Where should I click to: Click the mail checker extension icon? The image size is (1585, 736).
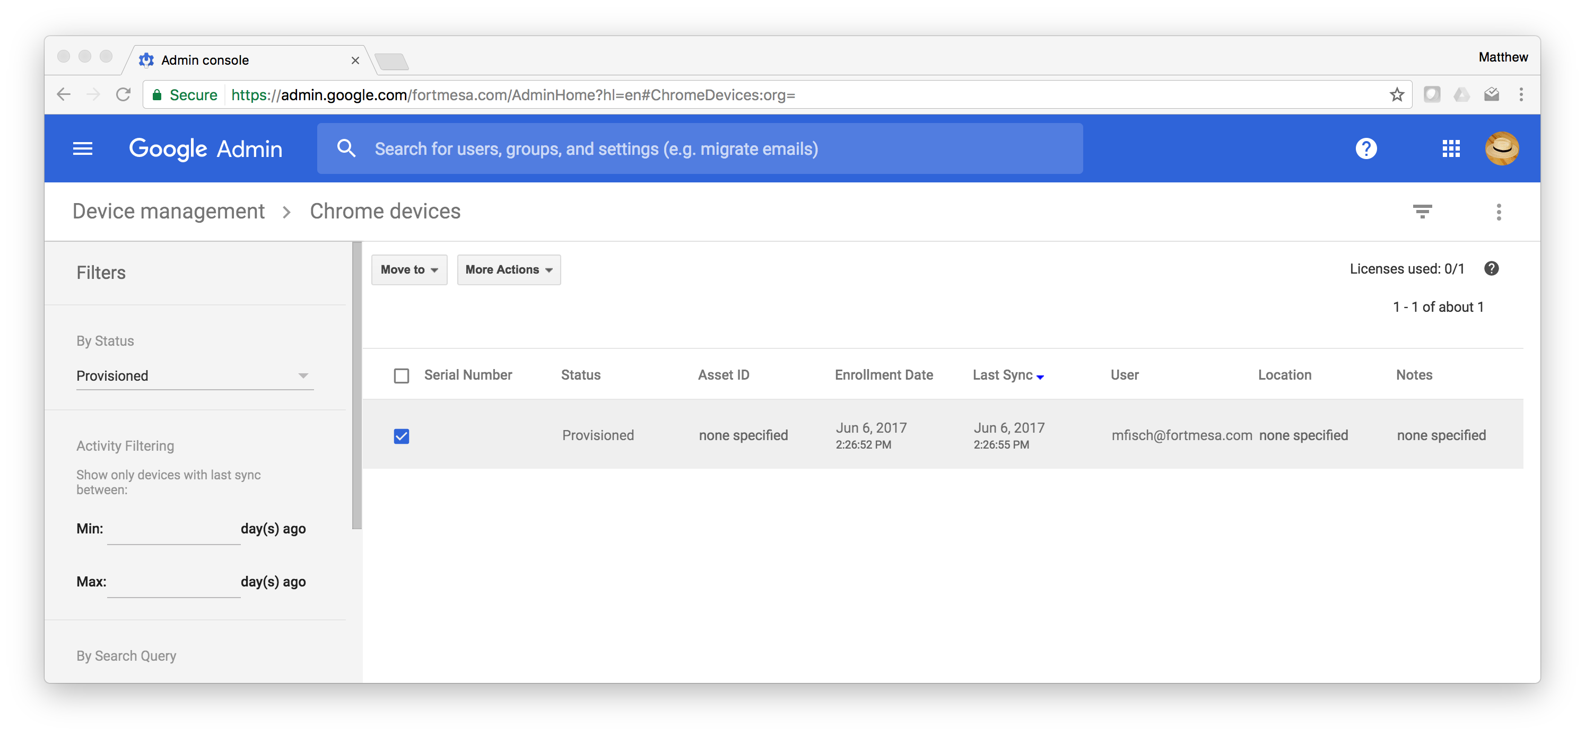point(1492,95)
